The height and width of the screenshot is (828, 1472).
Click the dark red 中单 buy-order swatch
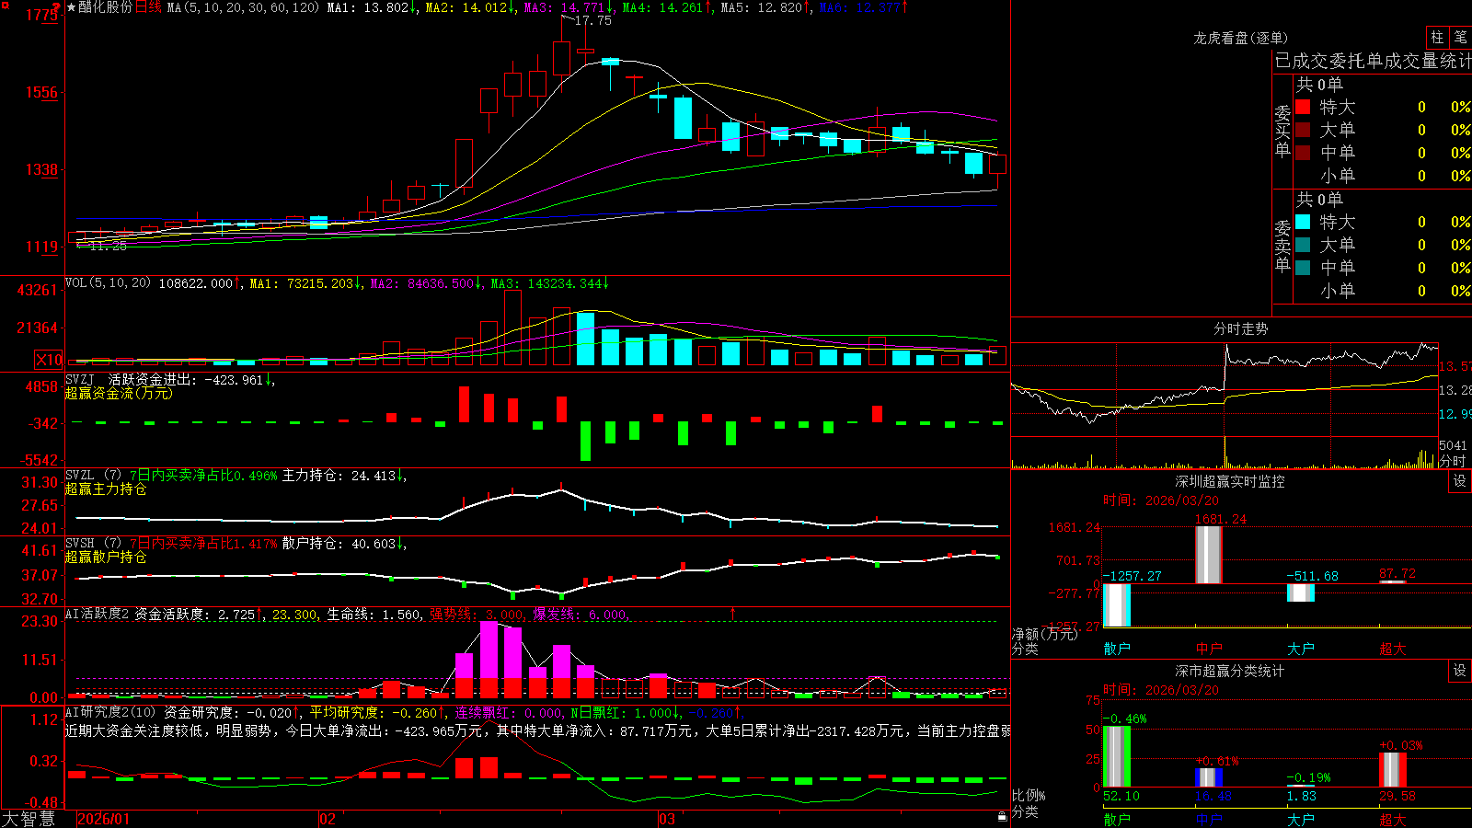point(1303,153)
